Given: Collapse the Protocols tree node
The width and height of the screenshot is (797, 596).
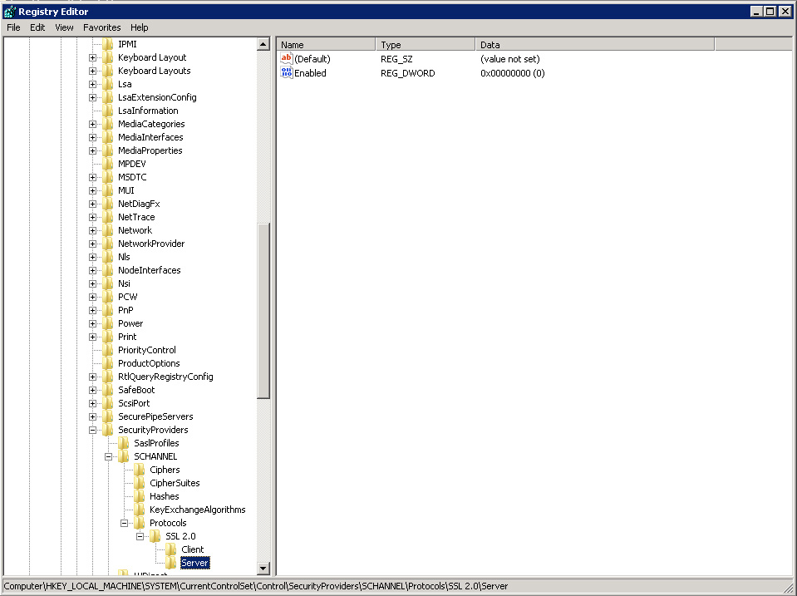Looking at the screenshot, I should (124, 523).
